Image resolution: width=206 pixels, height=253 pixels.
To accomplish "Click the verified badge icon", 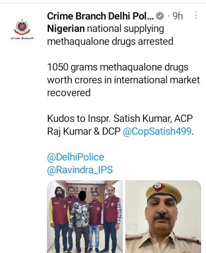I will pyautogui.click(x=159, y=16).
